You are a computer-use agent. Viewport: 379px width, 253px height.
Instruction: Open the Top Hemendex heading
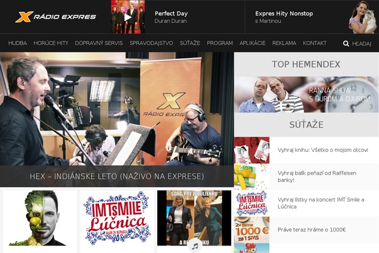306,65
